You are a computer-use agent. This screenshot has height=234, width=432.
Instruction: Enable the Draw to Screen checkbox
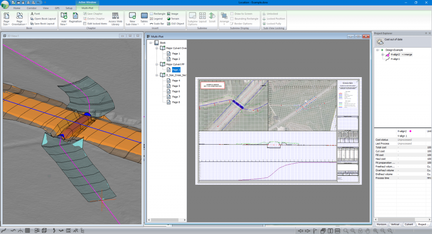coord(232,14)
